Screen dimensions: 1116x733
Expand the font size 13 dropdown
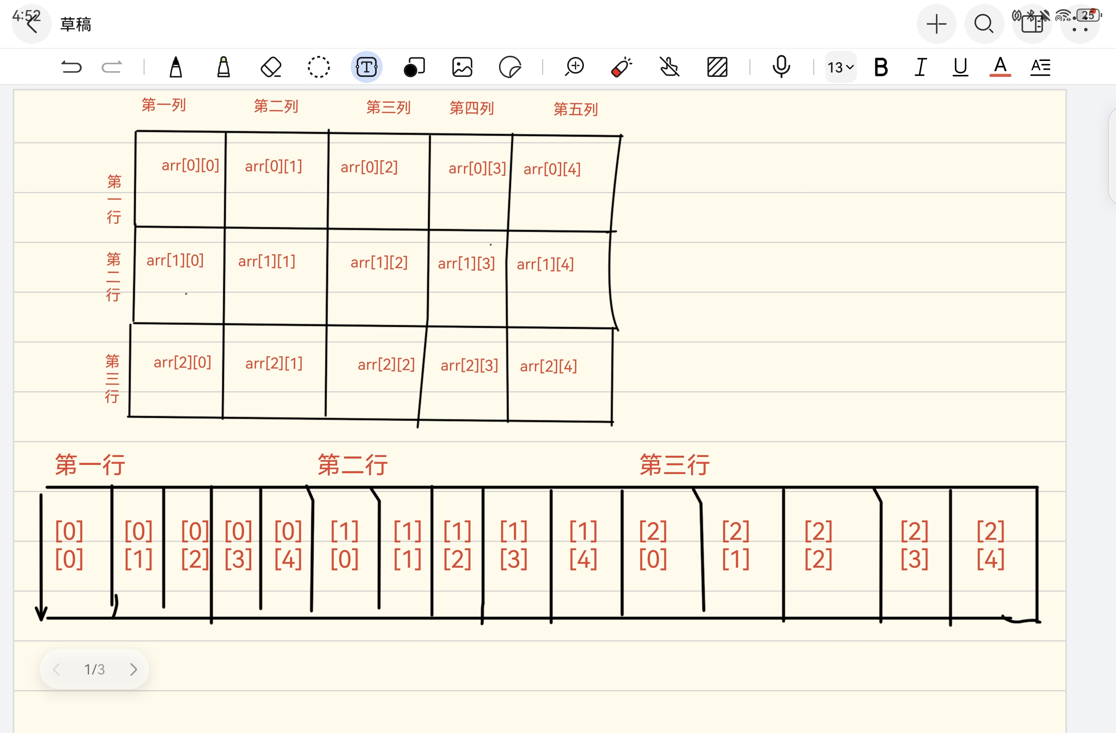840,67
